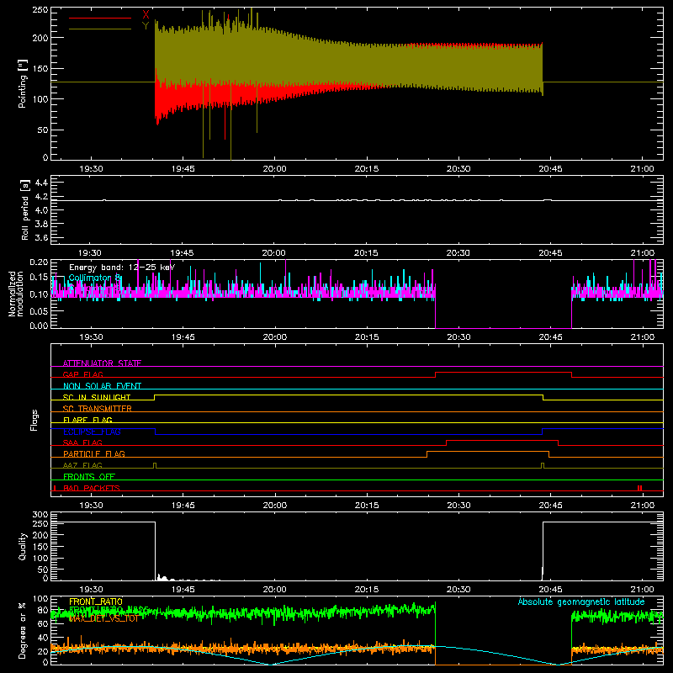Click the 80 tick on Degrees axis

(43, 610)
